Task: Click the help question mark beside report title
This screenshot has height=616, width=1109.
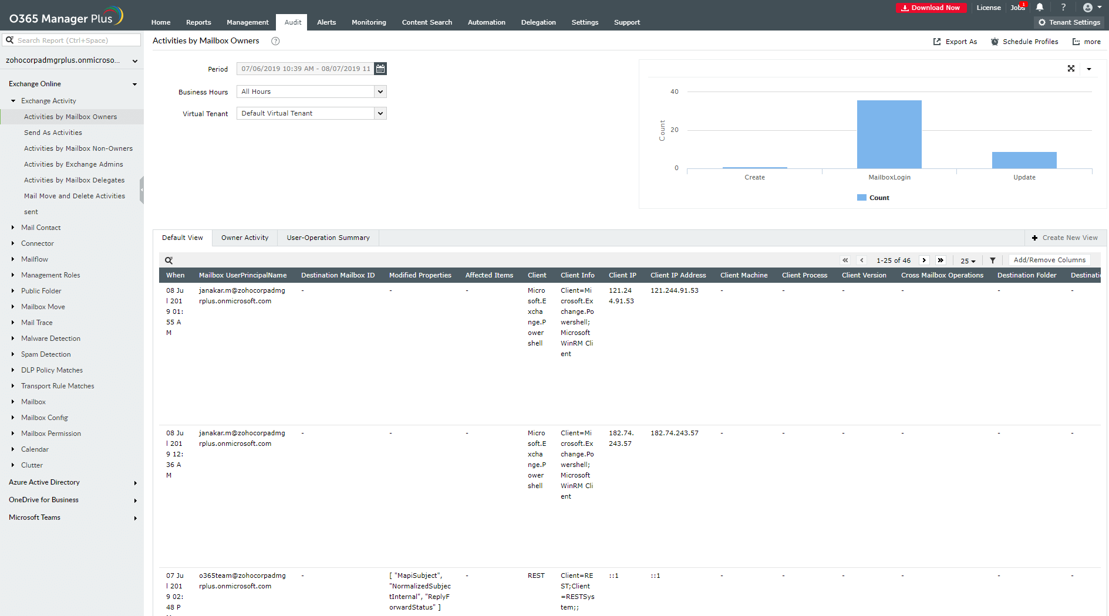Action: pos(275,41)
